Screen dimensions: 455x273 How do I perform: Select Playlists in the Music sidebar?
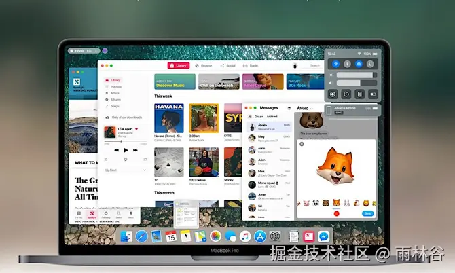(113, 87)
